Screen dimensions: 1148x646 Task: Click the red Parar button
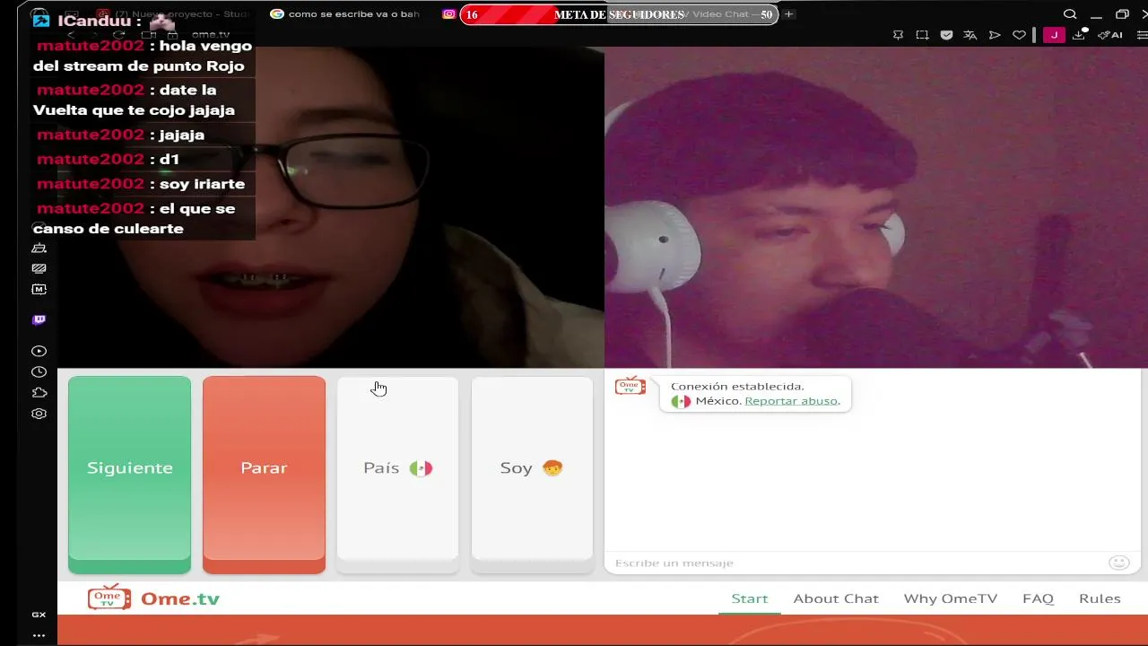[x=264, y=475]
